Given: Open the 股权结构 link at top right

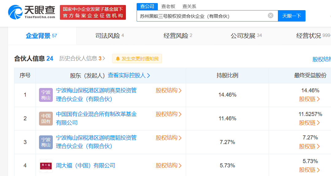Looking at the screenshot, I should coord(321,59).
